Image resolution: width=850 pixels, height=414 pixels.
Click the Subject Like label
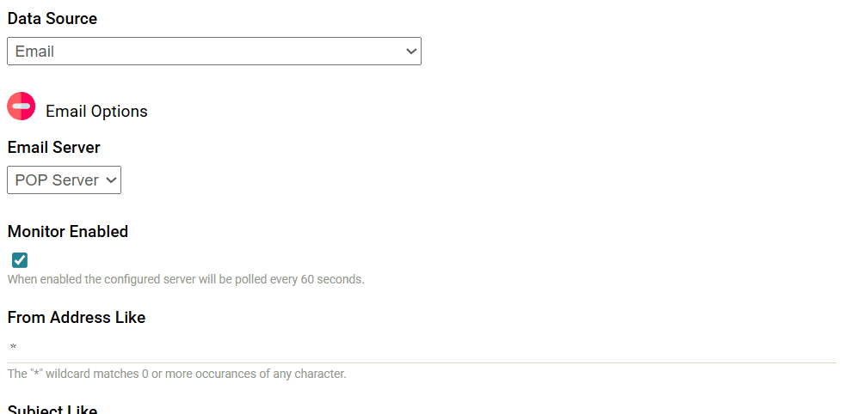click(x=52, y=409)
